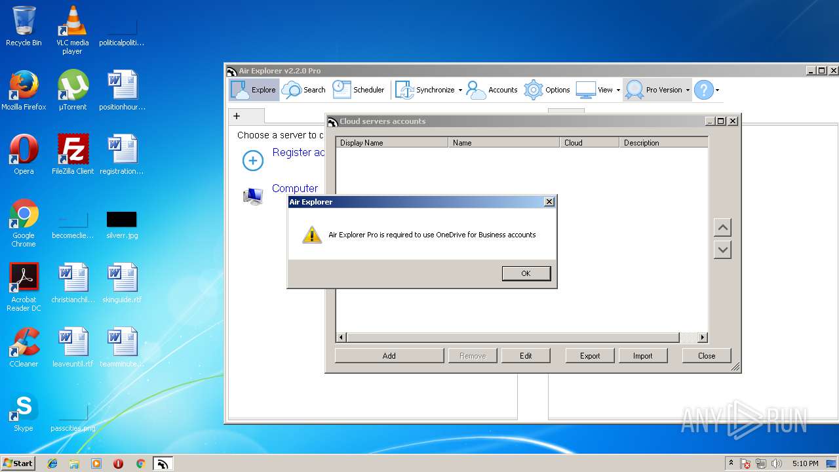Open the Windows Start menu

pyautogui.click(x=18, y=463)
